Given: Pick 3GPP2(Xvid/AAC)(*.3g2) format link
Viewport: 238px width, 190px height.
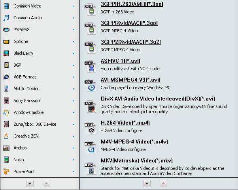Looking at the screenshot, I should 131,42.
